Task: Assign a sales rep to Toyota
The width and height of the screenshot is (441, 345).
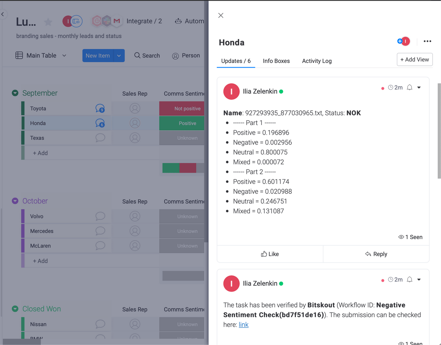Action: (135, 109)
